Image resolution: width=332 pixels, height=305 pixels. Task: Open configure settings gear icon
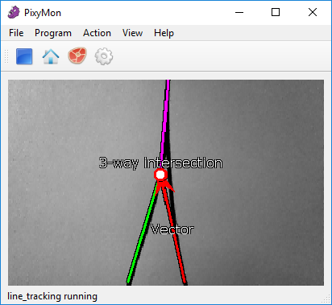point(104,56)
